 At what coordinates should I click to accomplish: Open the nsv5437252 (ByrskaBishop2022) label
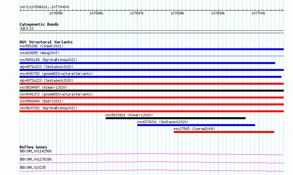[48, 108]
